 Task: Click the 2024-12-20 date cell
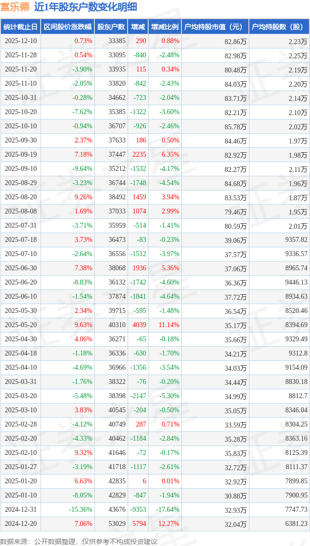[x=21, y=524]
